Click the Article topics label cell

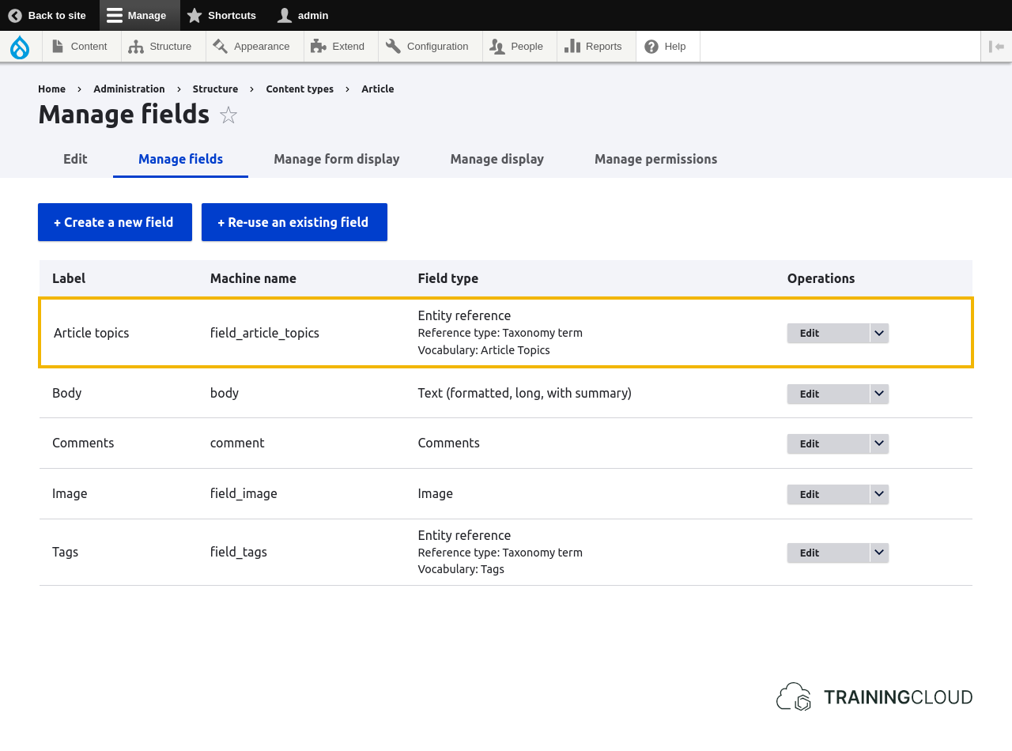tap(91, 333)
